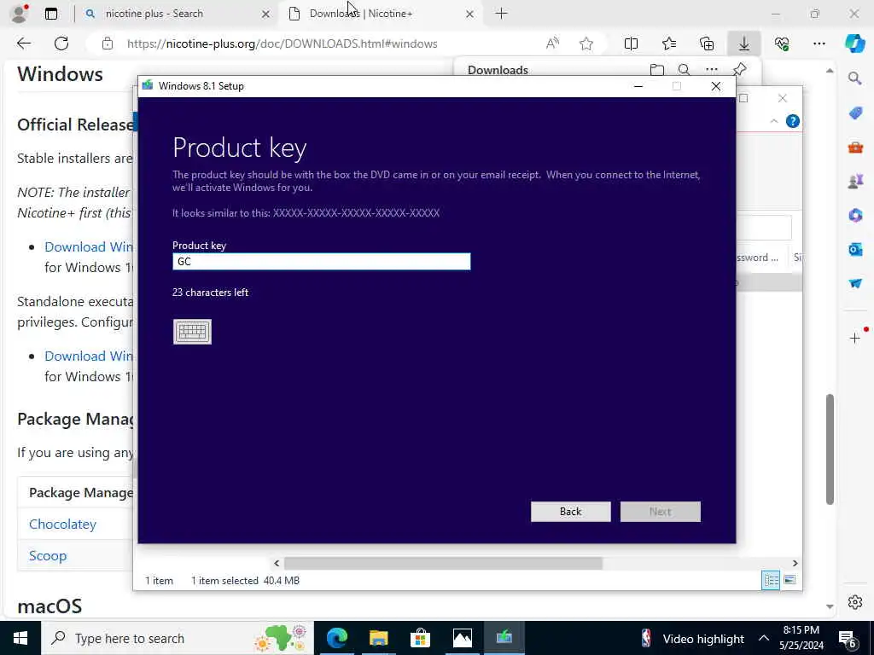Toggle the Downloads toolbar button

pyautogui.click(x=744, y=43)
